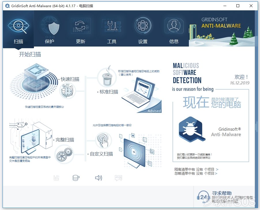Click the finger touch custom scan icon

click(x=104, y=140)
